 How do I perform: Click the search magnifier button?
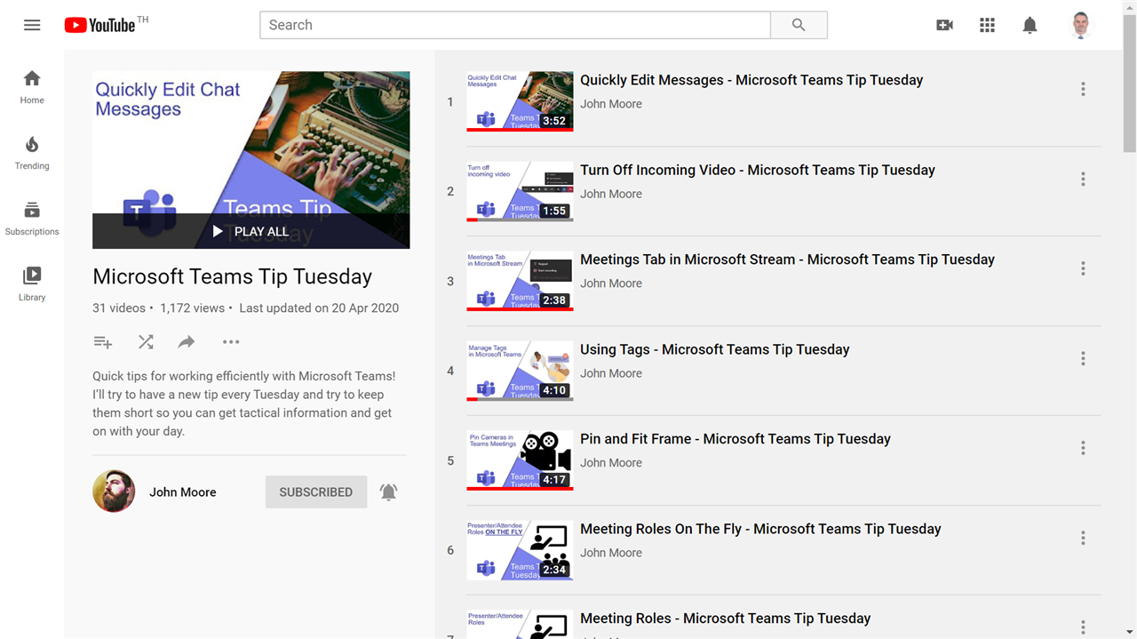(x=799, y=25)
